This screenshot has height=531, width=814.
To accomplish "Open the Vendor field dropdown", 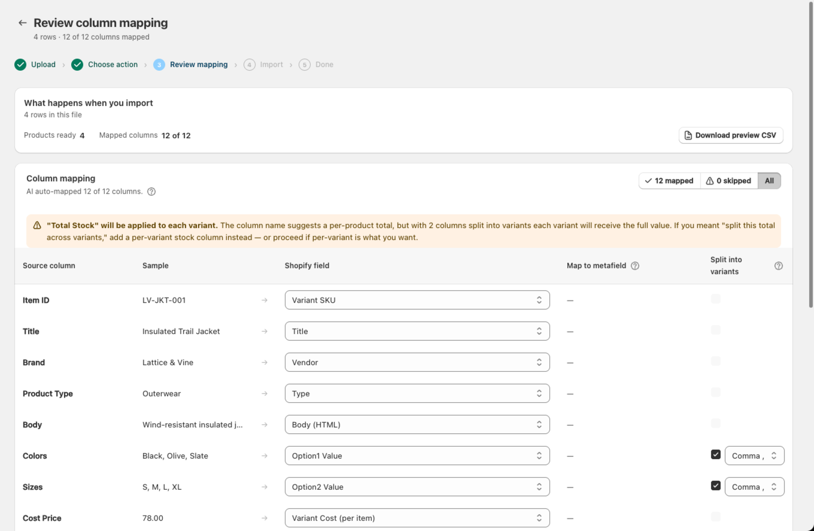I will (x=417, y=362).
